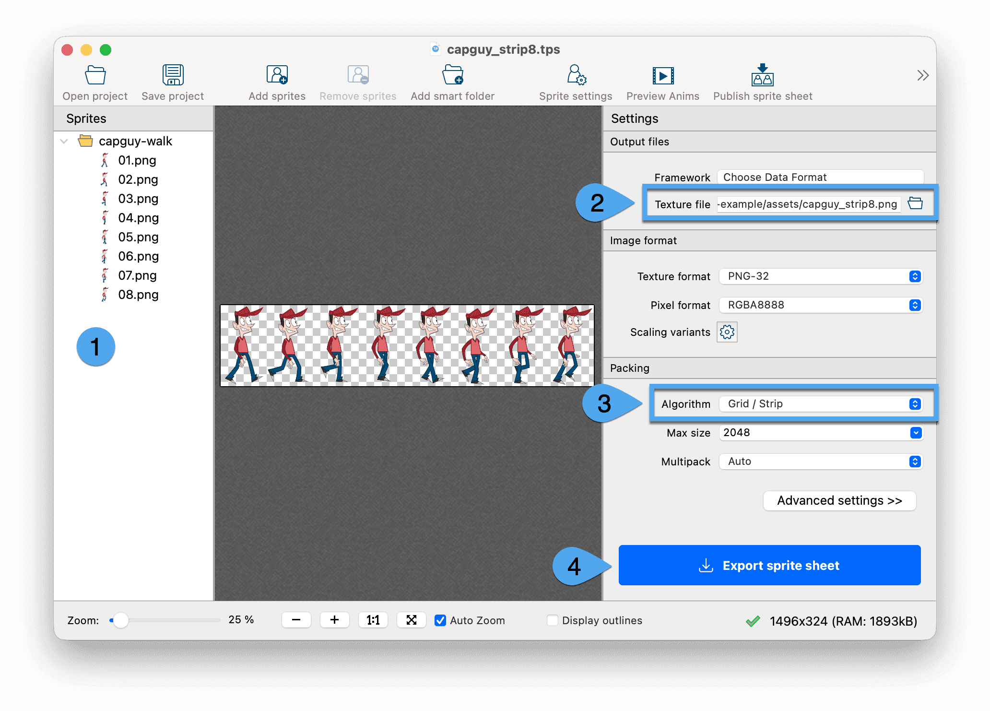This screenshot has height=711, width=990.
Task: Adjust the Zoom slider handle
Action: coord(121,620)
